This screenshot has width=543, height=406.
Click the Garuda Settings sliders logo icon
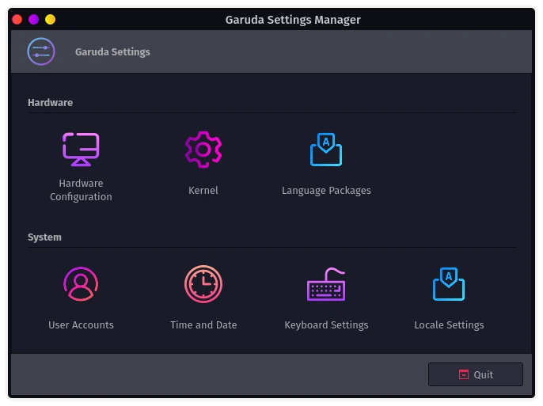(x=41, y=51)
